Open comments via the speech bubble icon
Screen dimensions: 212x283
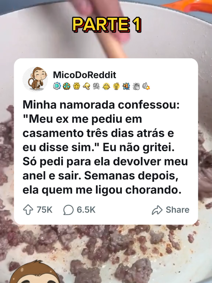pos(68,210)
